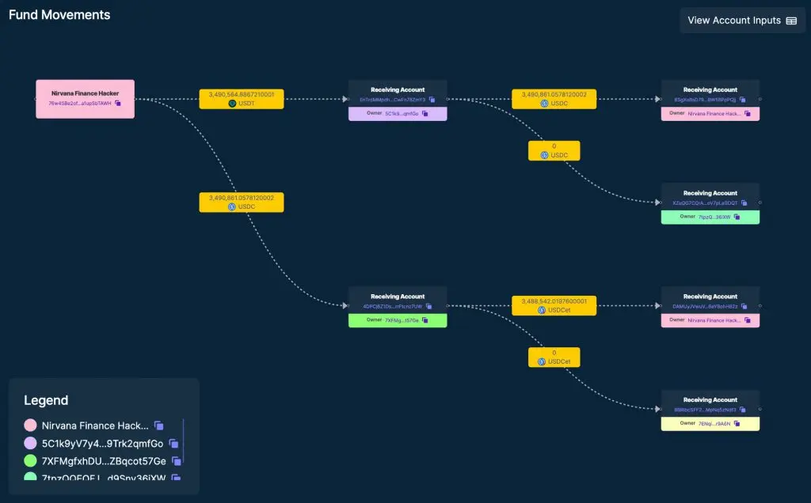Image resolution: width=811 pixels, height=503 pixels.
Task: Select the Nirvana Finance Hacker node
Action: click(86, 99)
